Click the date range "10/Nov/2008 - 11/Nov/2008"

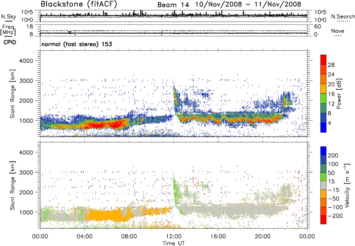tap(248, 4)
